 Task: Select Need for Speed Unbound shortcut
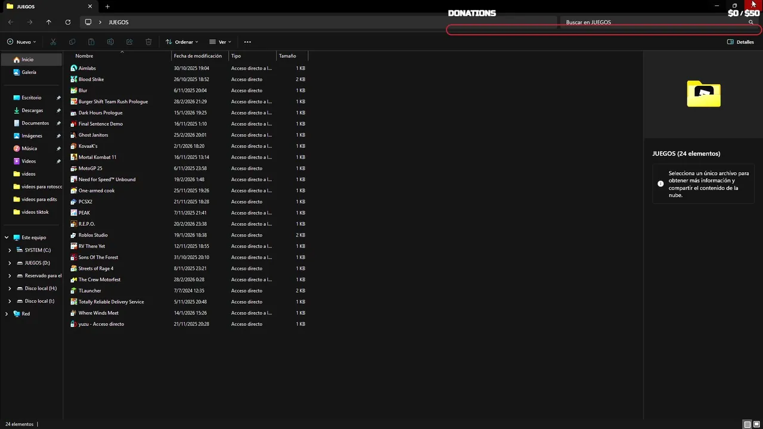tap(107, 179)
